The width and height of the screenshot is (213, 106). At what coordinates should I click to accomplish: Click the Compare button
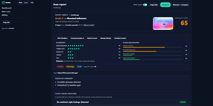[x=165, y=5]
